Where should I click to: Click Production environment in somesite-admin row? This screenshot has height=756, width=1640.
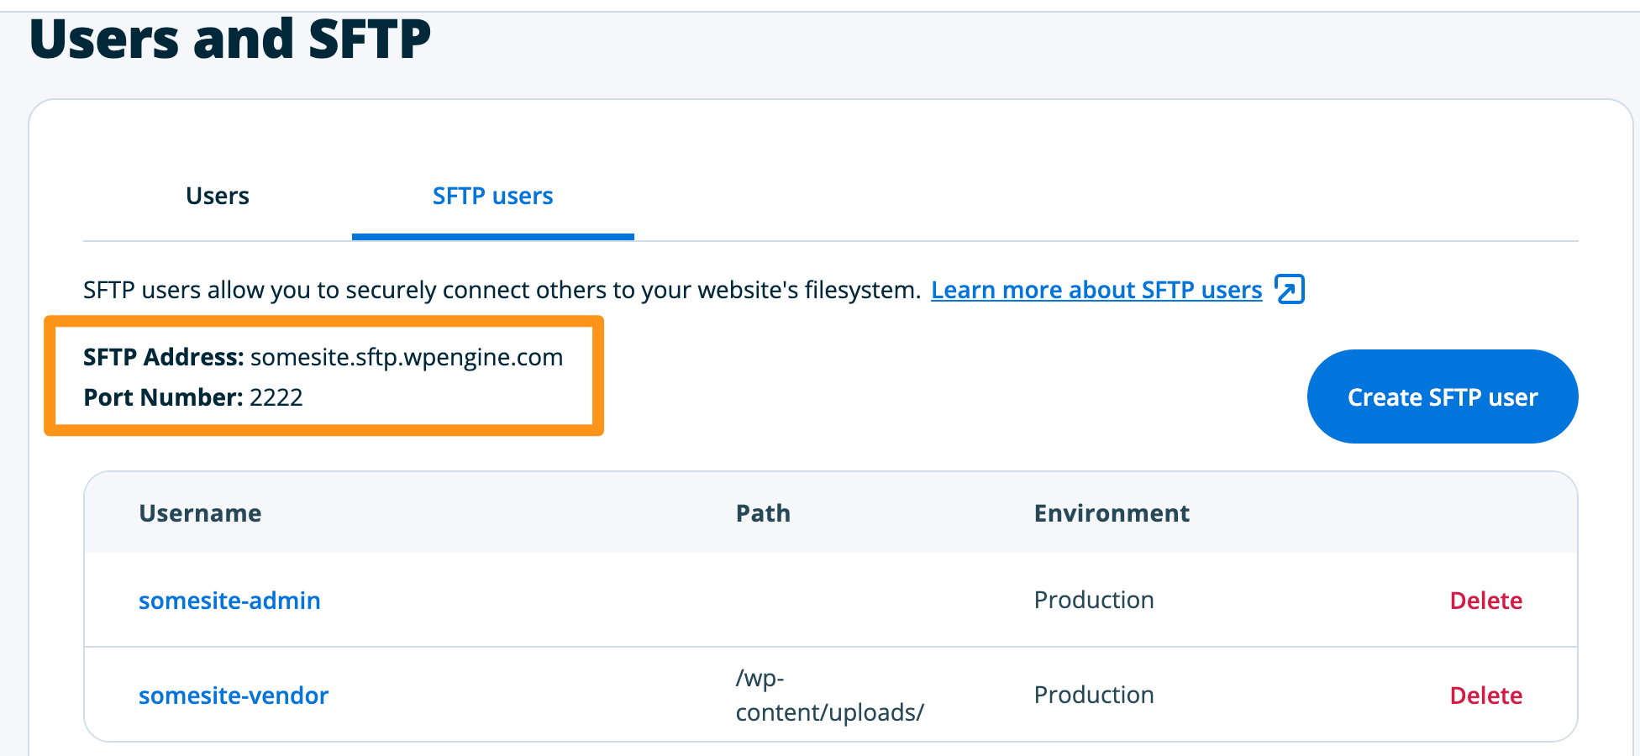pyautogui.click(x=1093, y=600)
